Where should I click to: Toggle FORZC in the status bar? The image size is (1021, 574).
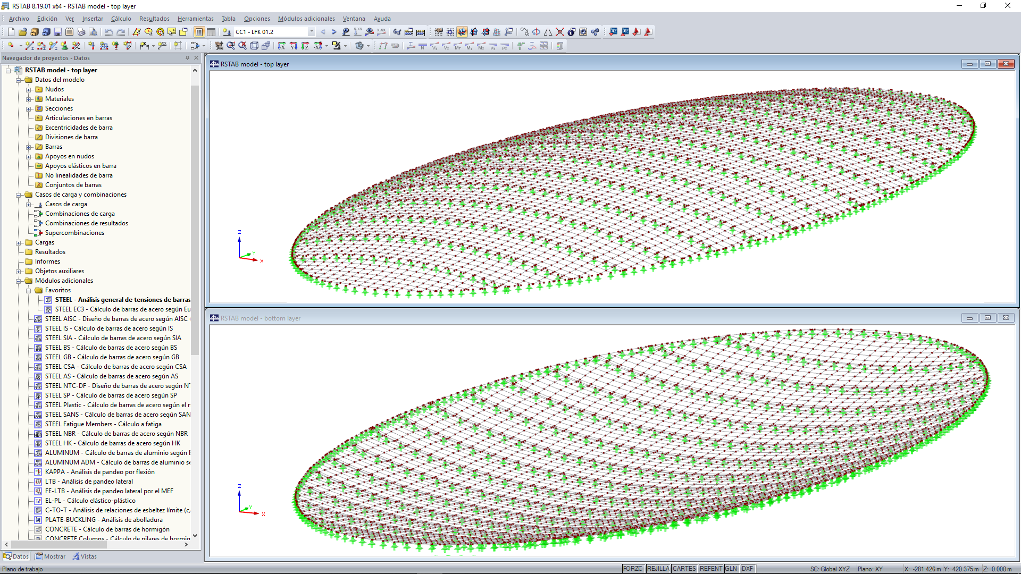click(x=633, y=569)
